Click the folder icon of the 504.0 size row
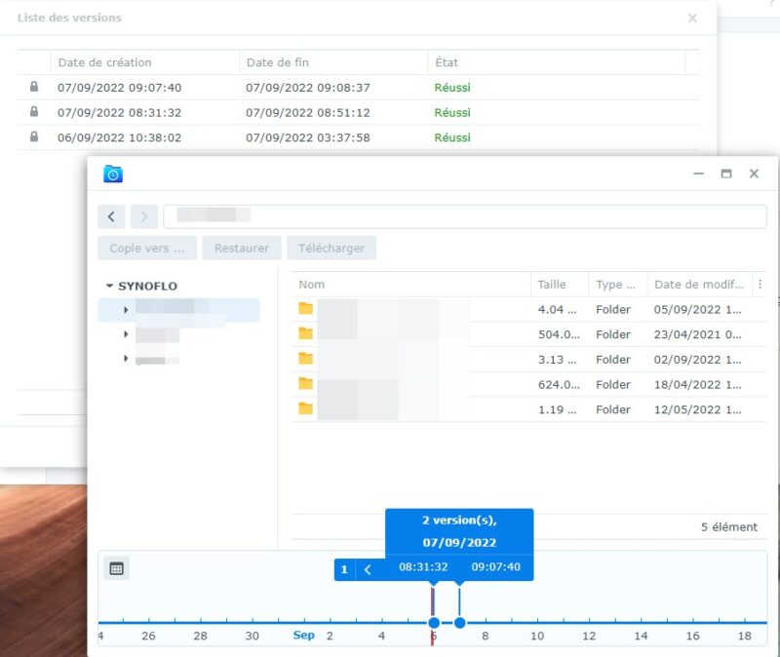 click(307, 334)
